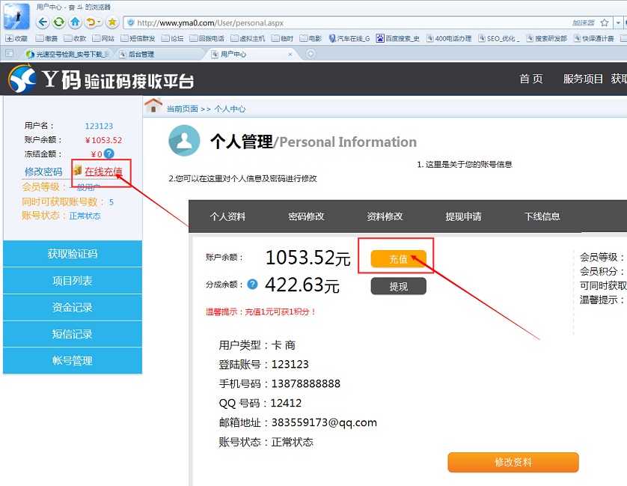This screenshot has height=486, width=627.
Task: Open the address bar dropdown arrow
Action: point(618,22)
